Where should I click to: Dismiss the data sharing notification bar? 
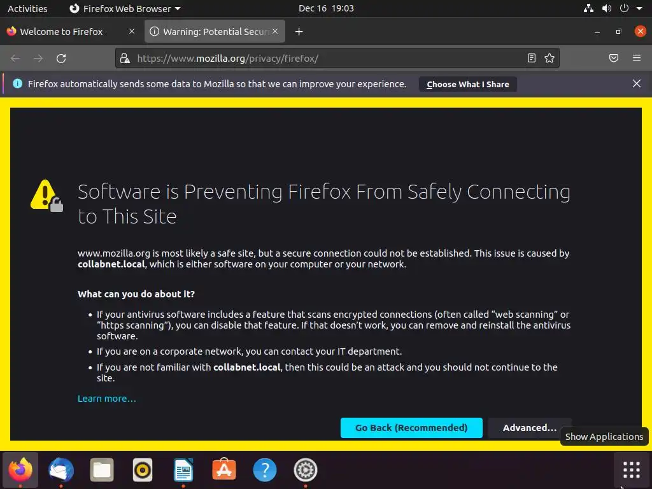[x=636, y=83]
